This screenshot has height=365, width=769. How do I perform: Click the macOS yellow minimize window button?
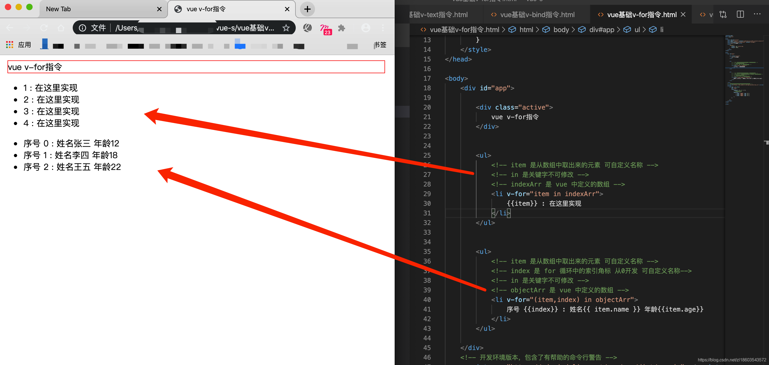coord(18,7)
